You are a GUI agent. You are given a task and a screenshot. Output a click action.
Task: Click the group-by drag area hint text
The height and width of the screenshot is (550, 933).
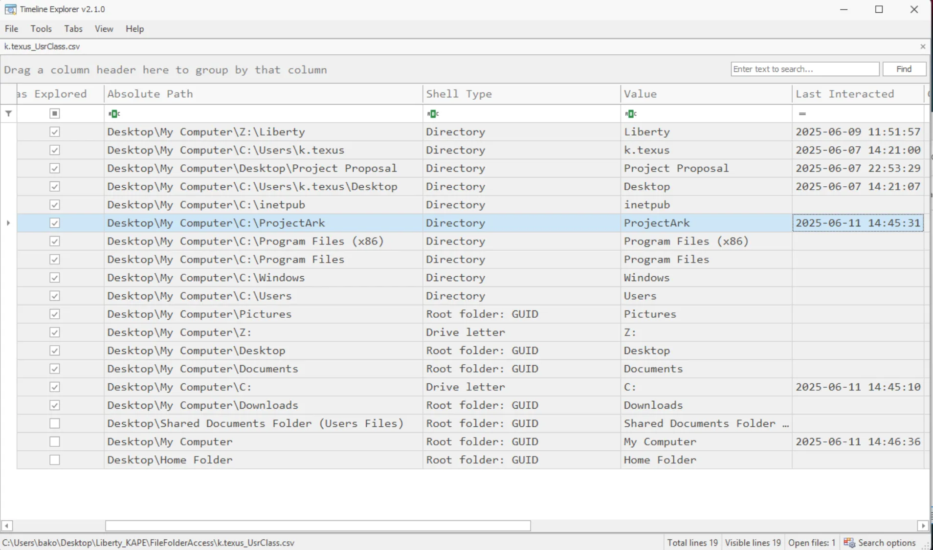pos(165,70)
